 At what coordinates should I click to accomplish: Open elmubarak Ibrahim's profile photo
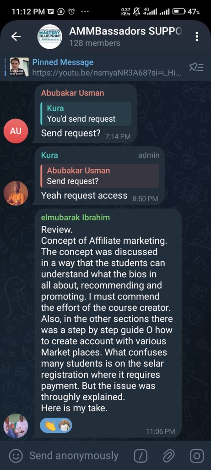[16, 426]
